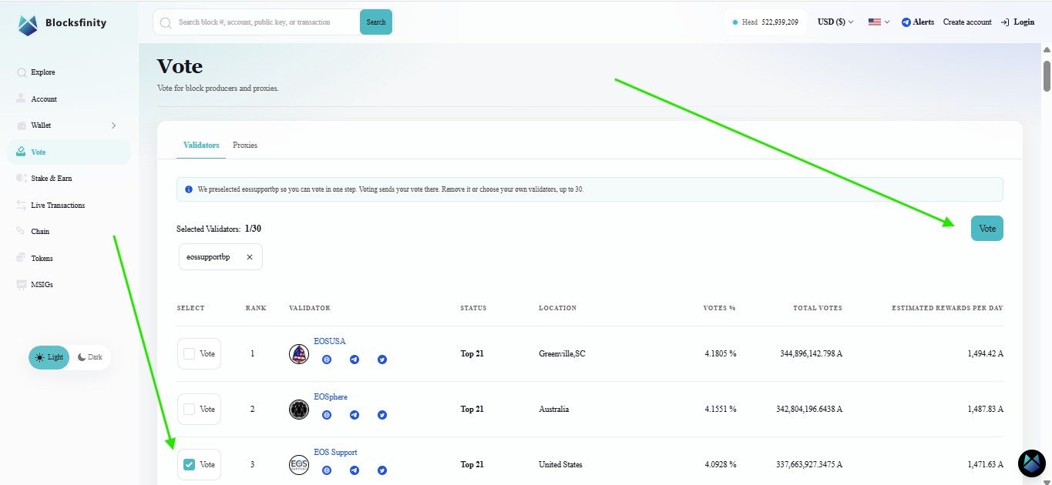1052x485 pixels.
Task: Click Create account link
Action: coord(967,22)
